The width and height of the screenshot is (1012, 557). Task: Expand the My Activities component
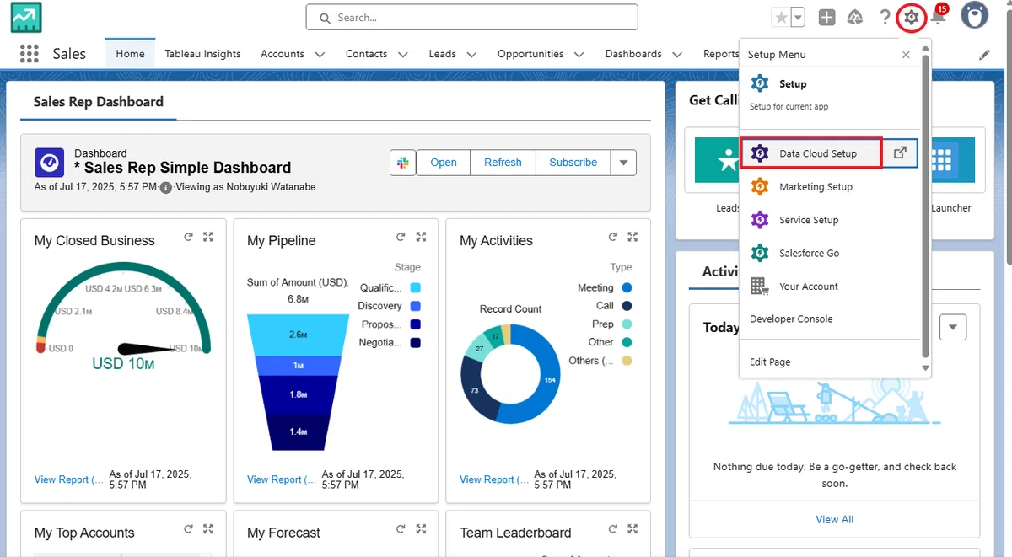(633, 238)
